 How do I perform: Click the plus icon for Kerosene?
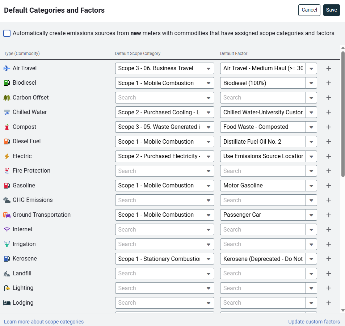click(328, 259)
